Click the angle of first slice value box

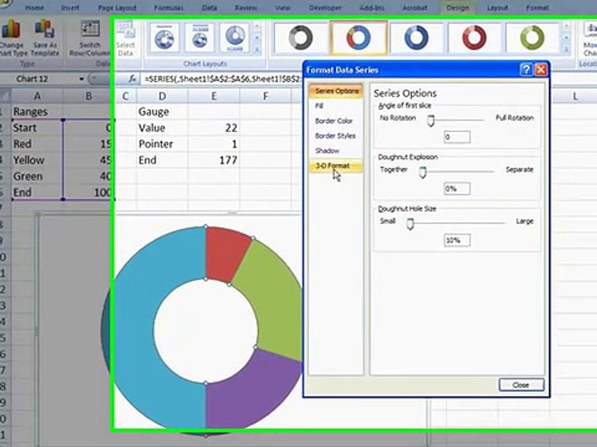[457, 137]
